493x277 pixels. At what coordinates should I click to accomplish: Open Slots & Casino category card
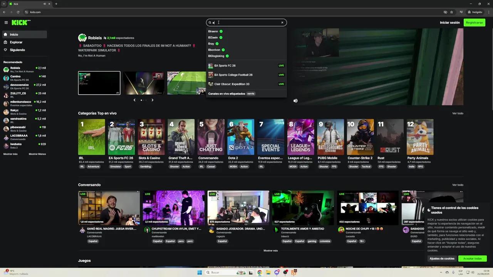[x=151, y=137]
